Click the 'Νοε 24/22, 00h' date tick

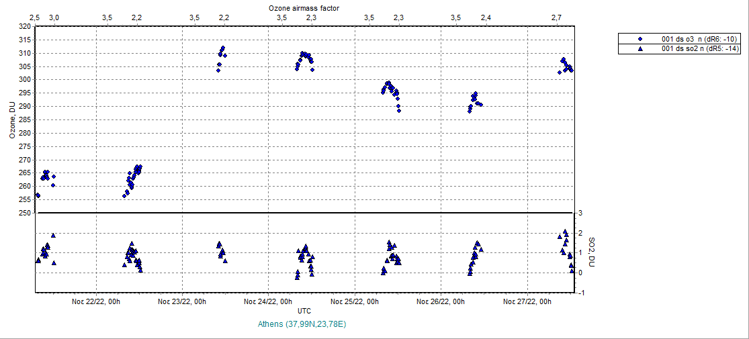(268, 302)
